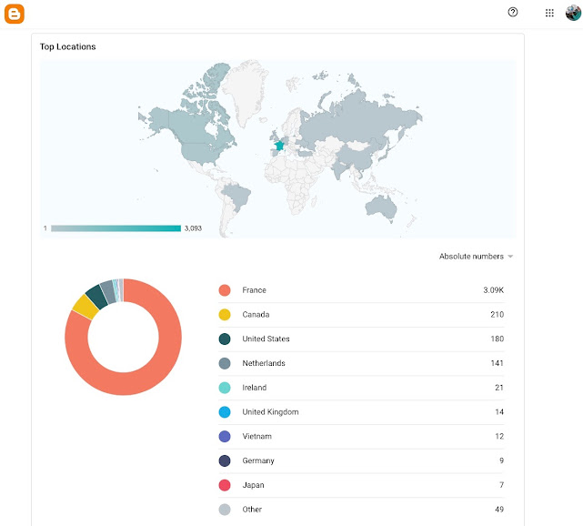Click Australia on the world map
Screen dimensions: 583x526
[381, 208]
